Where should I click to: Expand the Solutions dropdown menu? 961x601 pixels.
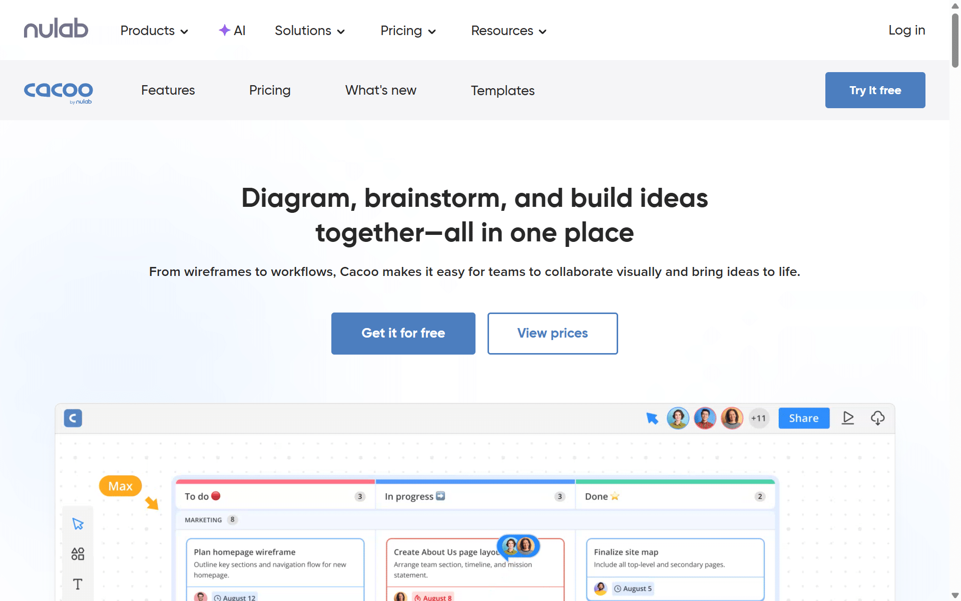(310, 31)
